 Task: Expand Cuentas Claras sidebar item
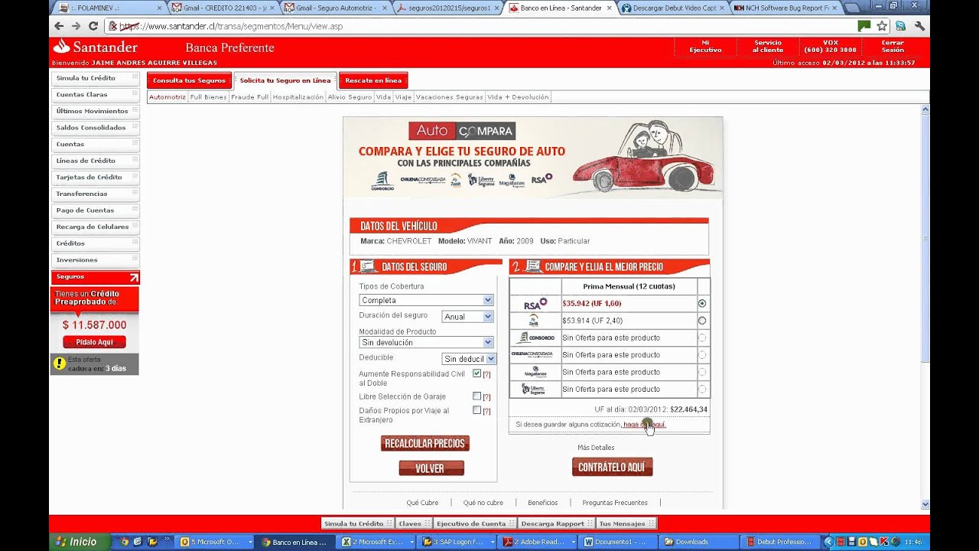pyautogui.click(x=95, y=95)
